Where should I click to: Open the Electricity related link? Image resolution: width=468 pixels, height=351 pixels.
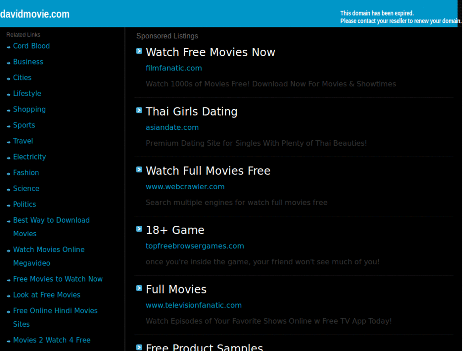29,157
